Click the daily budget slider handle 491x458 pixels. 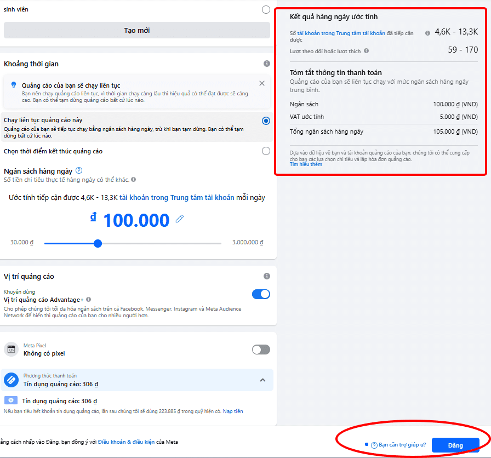click(98, 243)
